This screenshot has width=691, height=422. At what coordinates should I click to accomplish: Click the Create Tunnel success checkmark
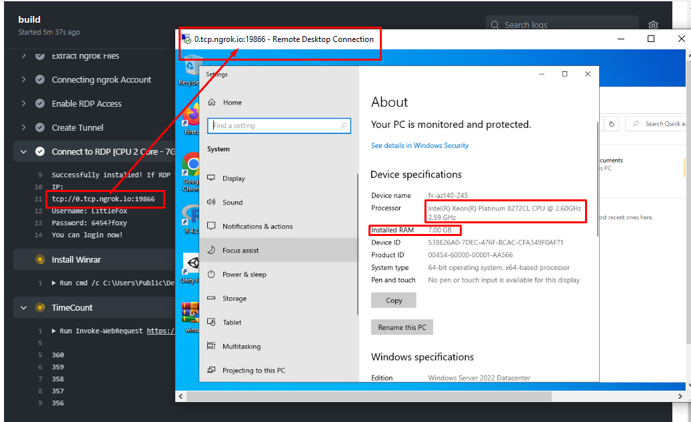point(40,127)
